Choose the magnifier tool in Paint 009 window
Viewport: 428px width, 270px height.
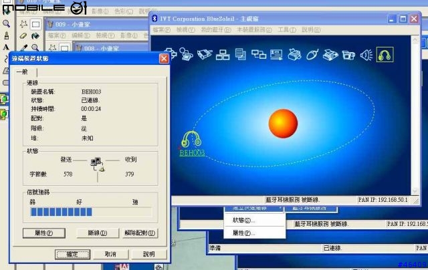point(35,47)
